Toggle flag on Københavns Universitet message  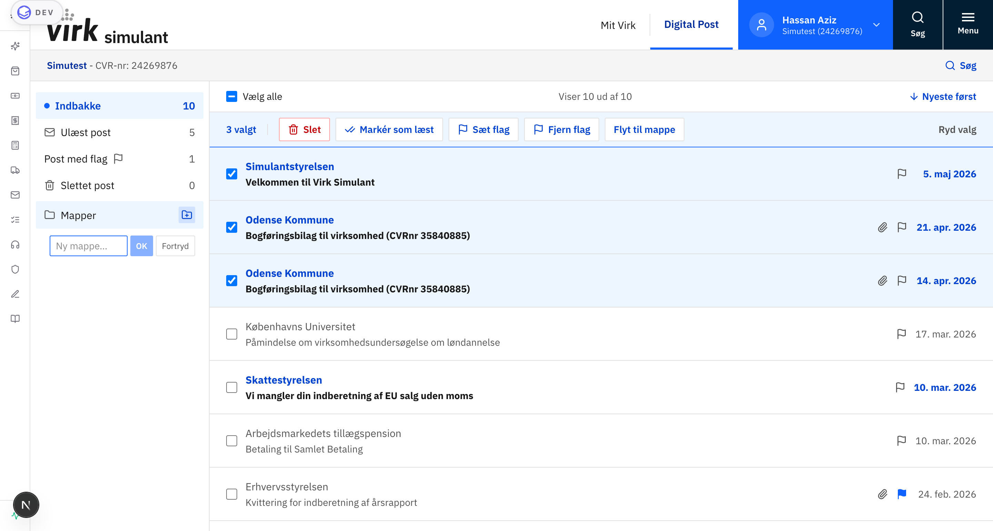point(901,334)
